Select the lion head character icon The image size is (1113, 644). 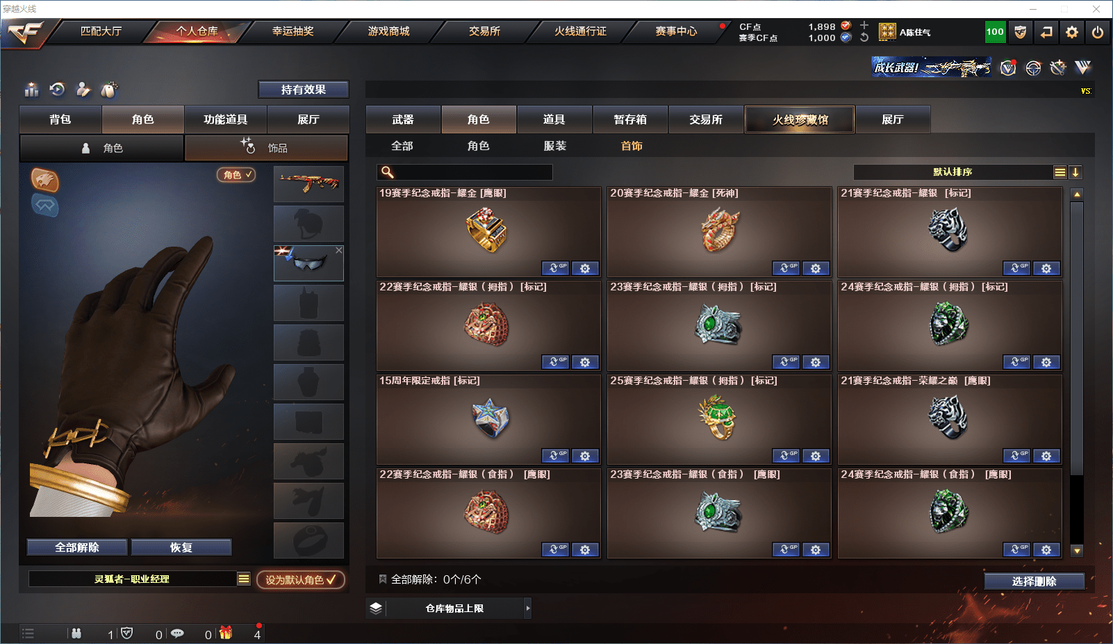[x=44, y=180]
